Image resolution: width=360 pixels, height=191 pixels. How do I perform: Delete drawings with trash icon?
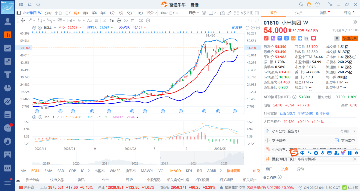(x=132, y=20)
